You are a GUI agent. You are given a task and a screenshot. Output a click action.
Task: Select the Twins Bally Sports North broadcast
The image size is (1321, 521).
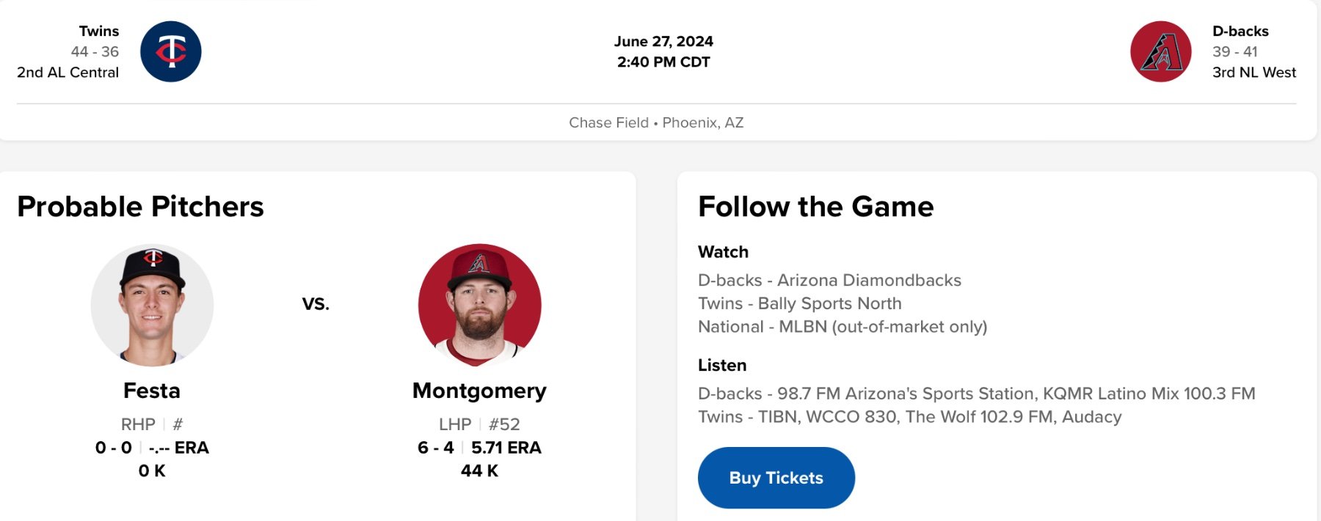coord(799,303)
